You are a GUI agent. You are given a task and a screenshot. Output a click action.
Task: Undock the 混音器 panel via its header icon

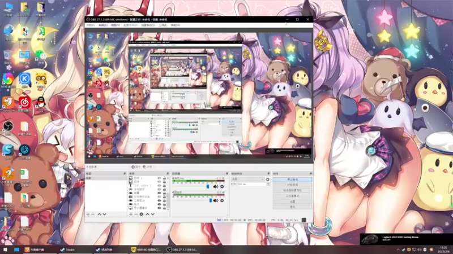(227, 174)
